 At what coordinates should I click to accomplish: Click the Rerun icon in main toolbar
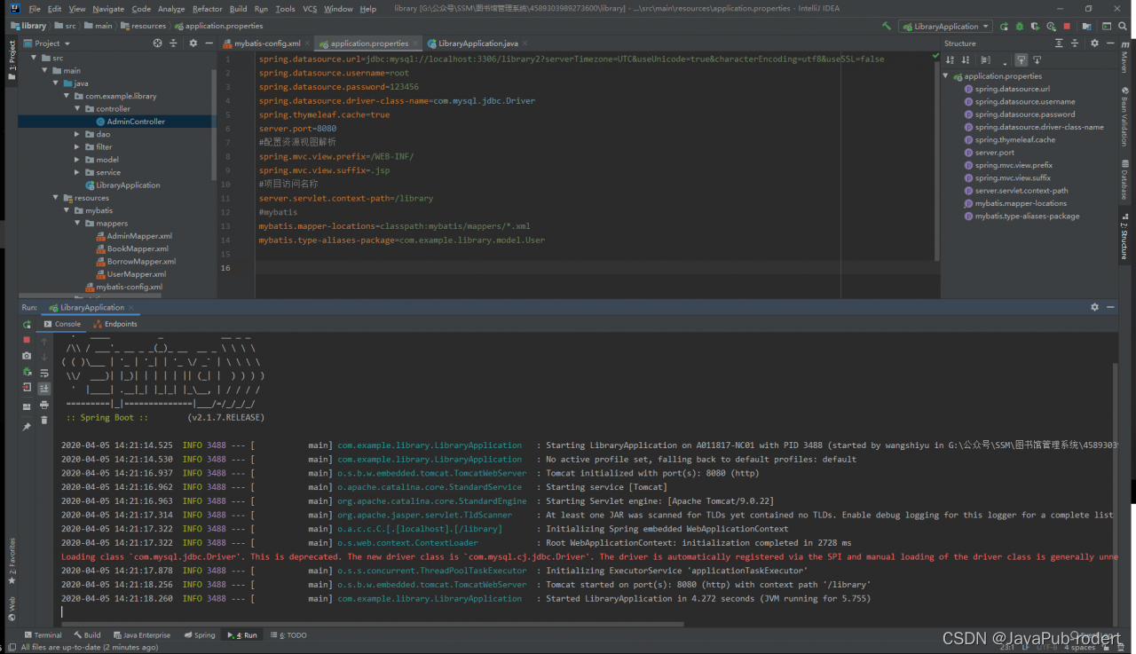(1004, 27)
